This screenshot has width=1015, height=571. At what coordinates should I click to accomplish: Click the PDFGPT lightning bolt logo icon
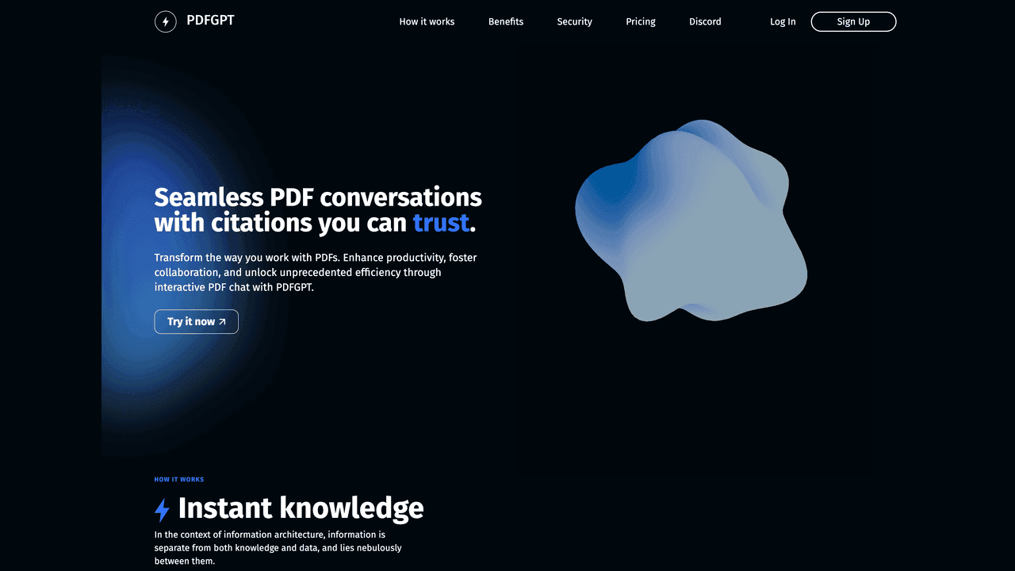tap(165, 21)
